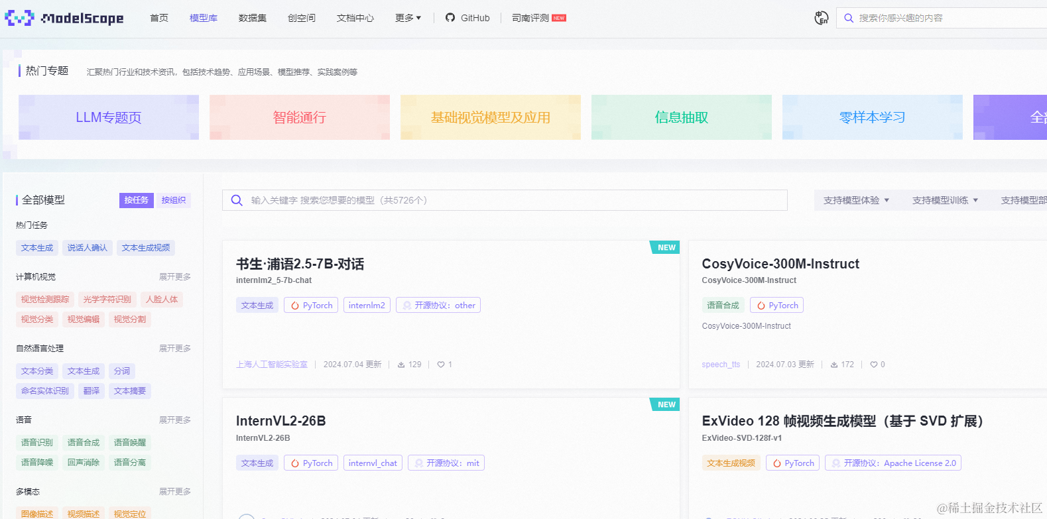Open 创空间 navigation tab
This screenshot has height=519, width=1047.
(302, 18)
